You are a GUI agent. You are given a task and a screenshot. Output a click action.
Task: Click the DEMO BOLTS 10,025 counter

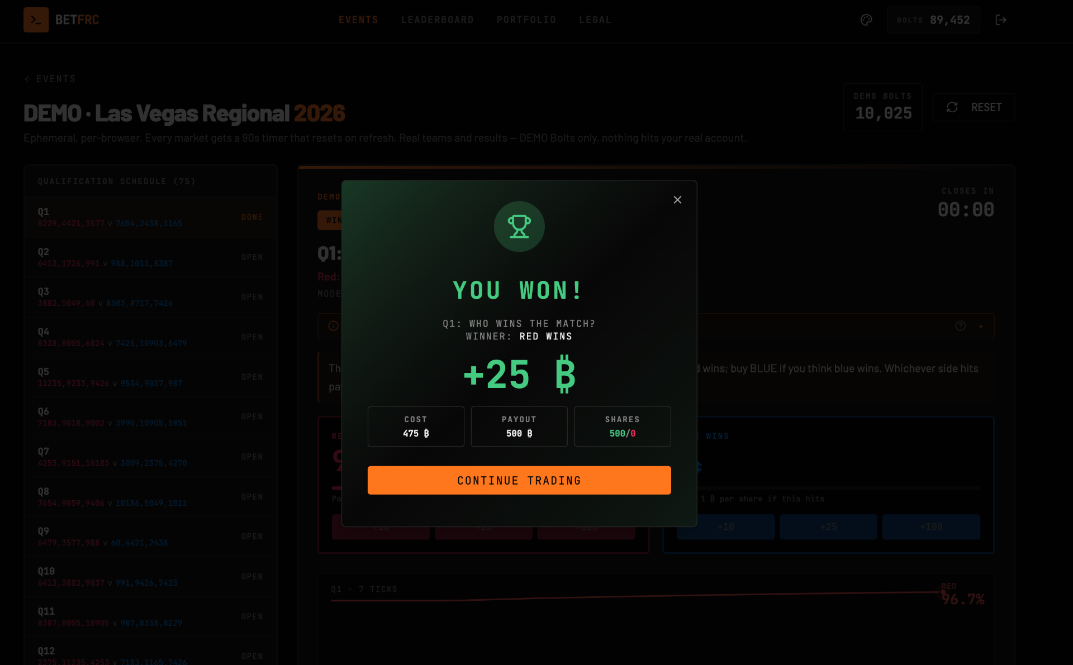(883, 107)
